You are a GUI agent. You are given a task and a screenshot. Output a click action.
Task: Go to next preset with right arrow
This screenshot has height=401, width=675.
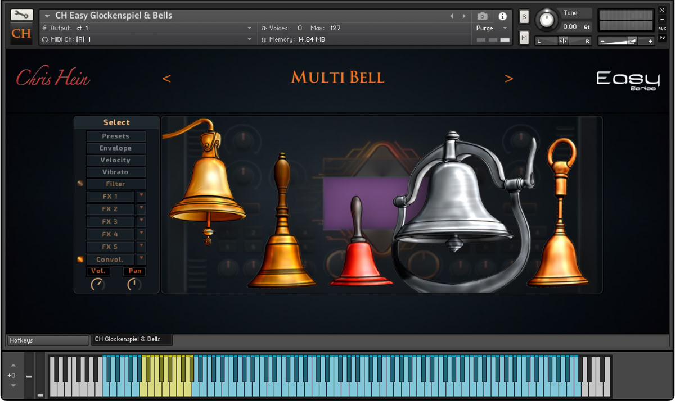509,79
